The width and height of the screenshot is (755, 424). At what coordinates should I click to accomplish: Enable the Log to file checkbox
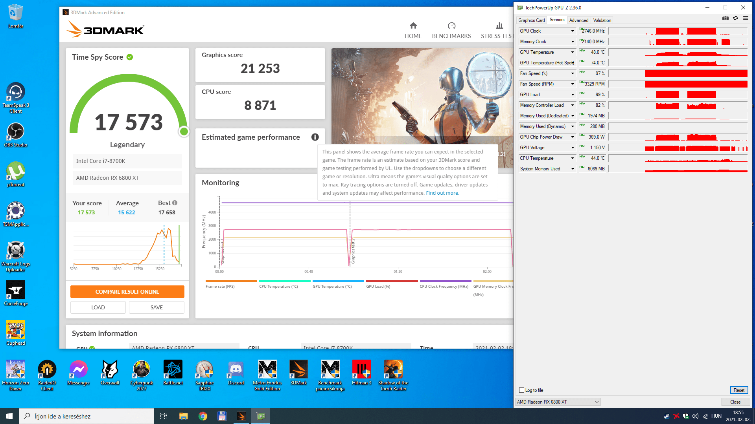522,390
